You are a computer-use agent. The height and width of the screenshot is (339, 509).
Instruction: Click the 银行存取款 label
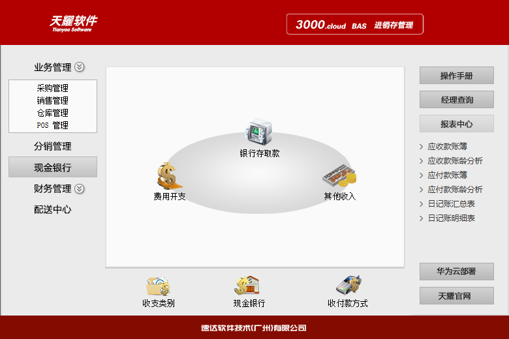(259, 153)
